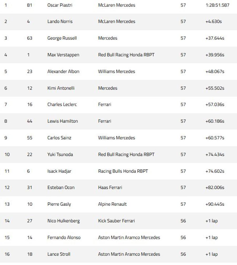Viewport: 237px width, 265px height.
Task: Select Lando Norris in the results
Action: coord(60,21)
